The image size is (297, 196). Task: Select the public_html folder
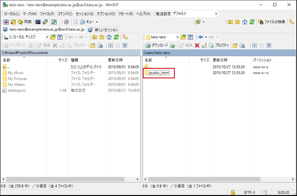159,73
